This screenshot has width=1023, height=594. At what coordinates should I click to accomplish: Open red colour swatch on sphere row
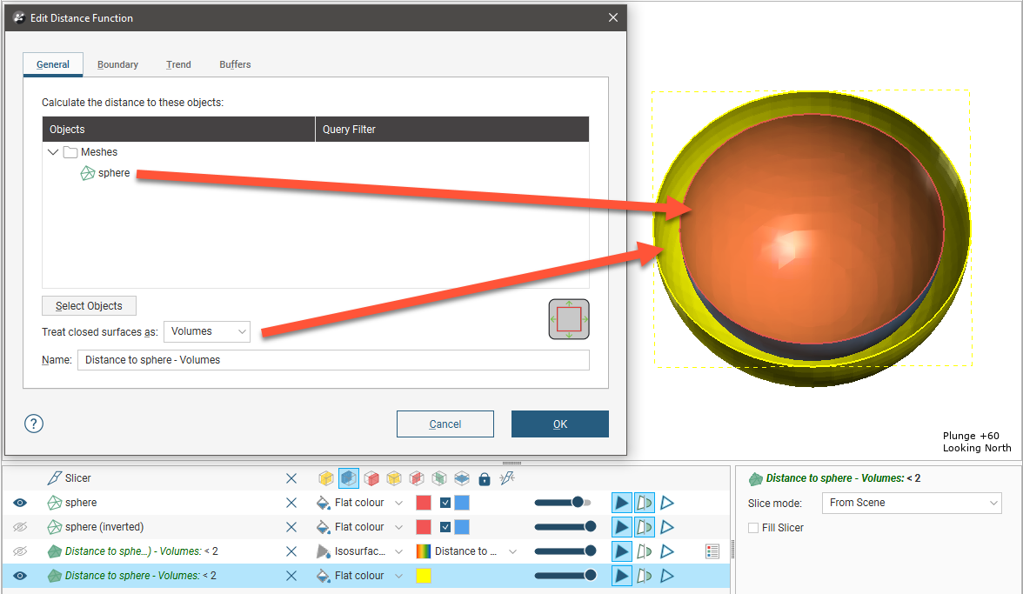click(x=424, y=503)
